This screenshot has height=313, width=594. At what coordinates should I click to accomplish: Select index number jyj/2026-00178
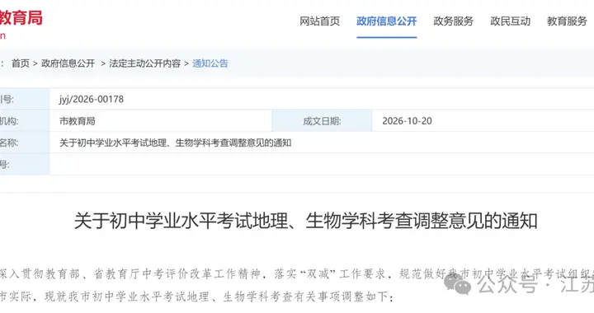92,99
